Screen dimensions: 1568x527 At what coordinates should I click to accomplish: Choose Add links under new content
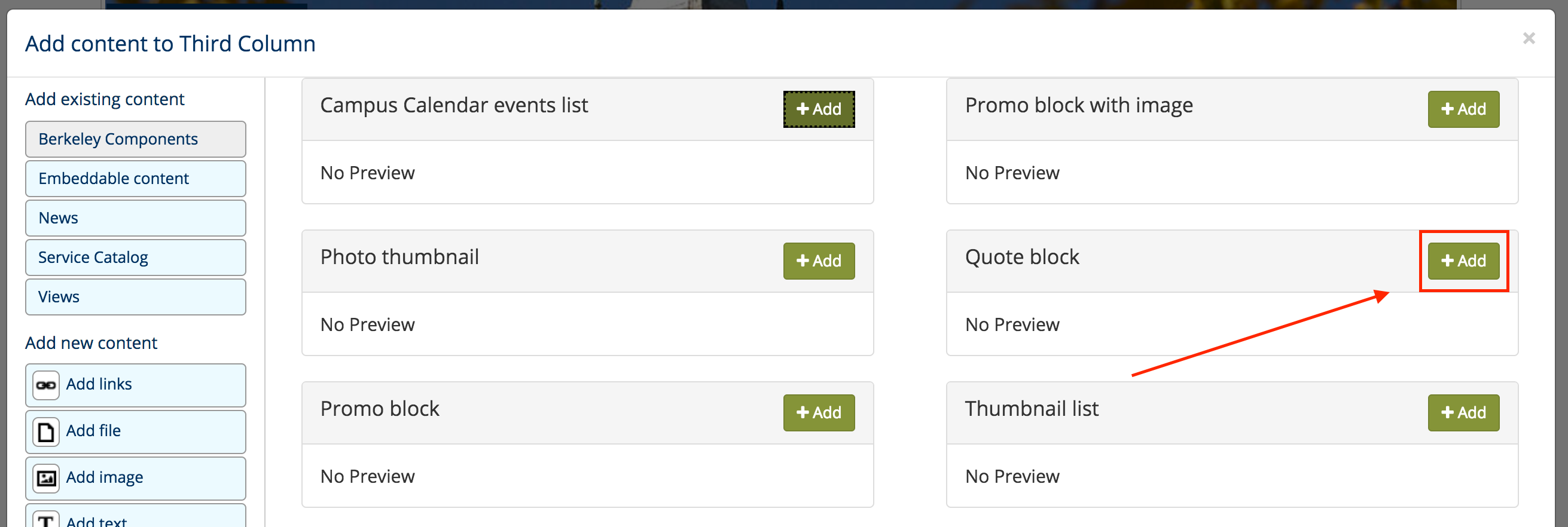[x=135, y=385]
